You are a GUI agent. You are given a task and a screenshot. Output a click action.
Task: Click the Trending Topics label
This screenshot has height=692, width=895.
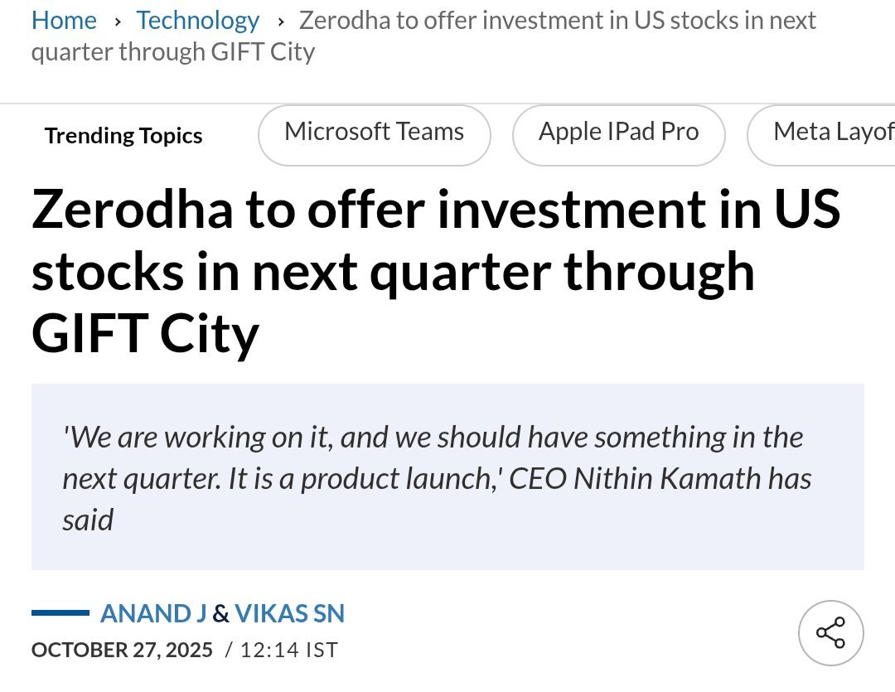123,136
